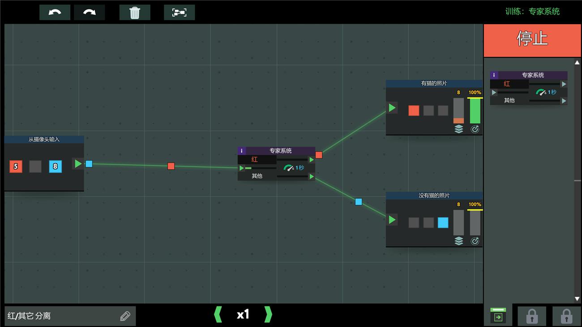The image size is (582, 327).
Task: Increase simulation speed with right chevron
Action: pyautogui.click(x=268, y=314)
